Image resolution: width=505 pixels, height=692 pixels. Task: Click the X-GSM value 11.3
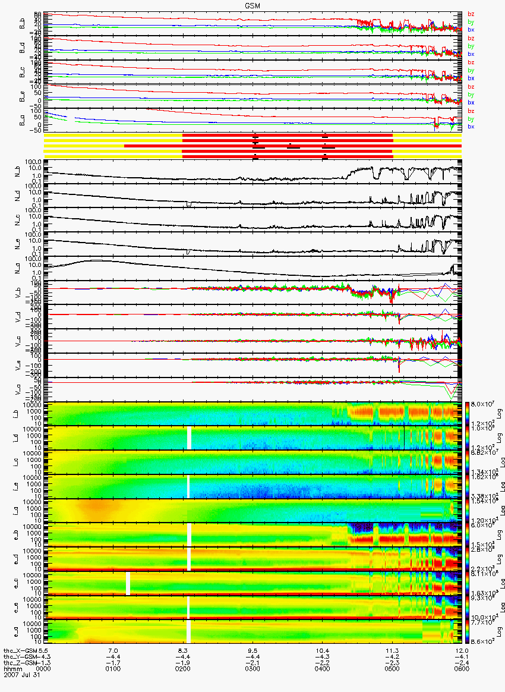pyautogui.click(x=392, y=651)
